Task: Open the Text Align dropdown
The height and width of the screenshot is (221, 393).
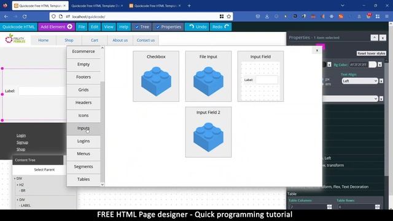Action: 360,81
